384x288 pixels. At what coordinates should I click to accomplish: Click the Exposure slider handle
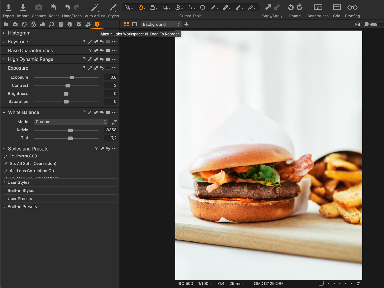tap(72, 78)
